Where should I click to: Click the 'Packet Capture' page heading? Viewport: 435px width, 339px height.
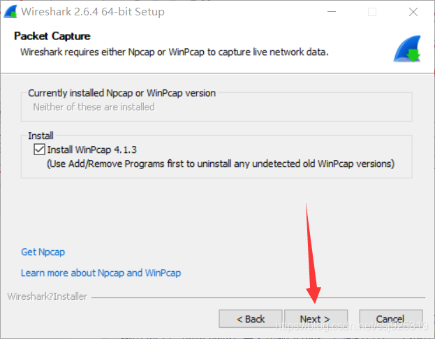pyautogui.click(x=52, y=36)
